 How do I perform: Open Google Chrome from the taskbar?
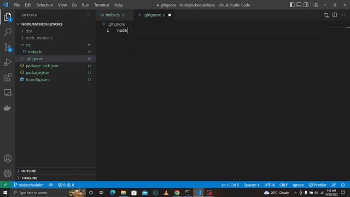click(x=177, y=193)
